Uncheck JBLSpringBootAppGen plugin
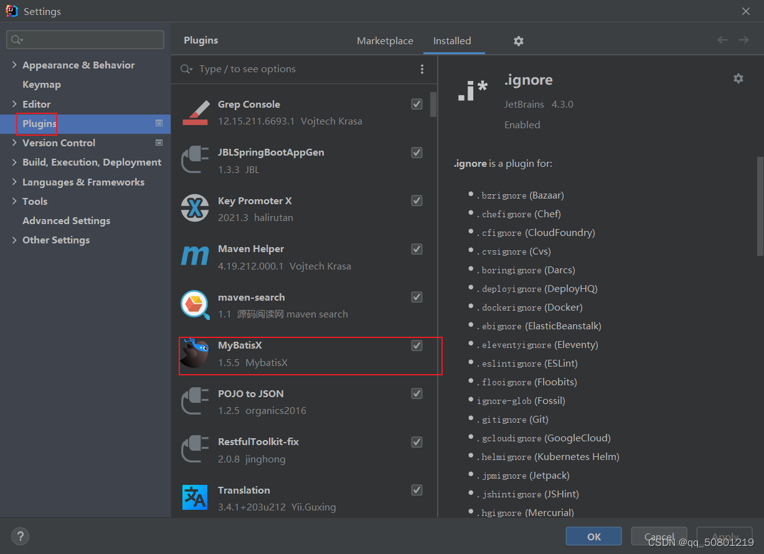This screenshot has height=554, width=764. 417,153
